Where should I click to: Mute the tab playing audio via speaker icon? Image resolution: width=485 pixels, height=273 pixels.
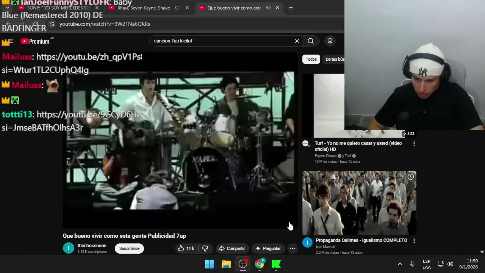(268, 8)
